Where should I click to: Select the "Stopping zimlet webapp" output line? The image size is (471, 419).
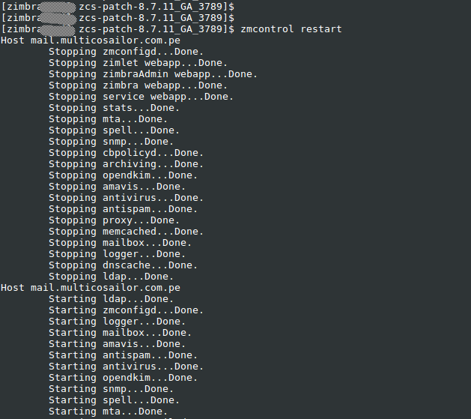click(x=138, y=63)
